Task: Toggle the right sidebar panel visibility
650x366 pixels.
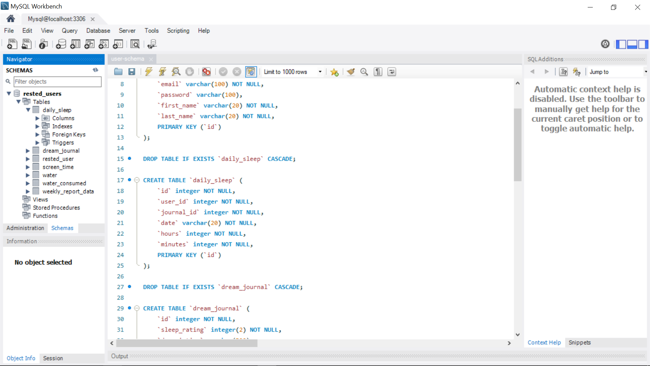Action: [643, 44]
